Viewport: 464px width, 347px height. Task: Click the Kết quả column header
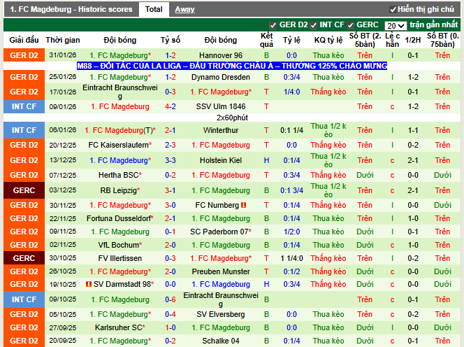[267, 40]
